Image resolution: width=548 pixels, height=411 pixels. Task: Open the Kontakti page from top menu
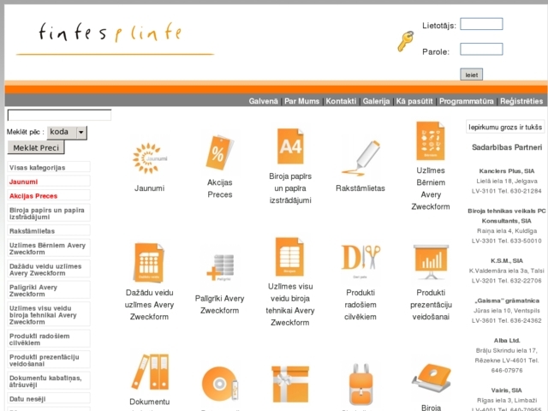341,101
